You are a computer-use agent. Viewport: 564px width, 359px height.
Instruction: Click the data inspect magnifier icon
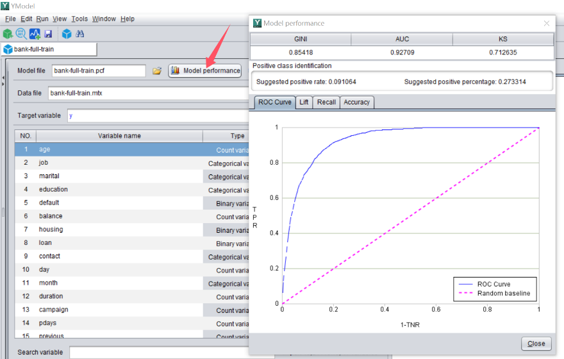[21, 33]
